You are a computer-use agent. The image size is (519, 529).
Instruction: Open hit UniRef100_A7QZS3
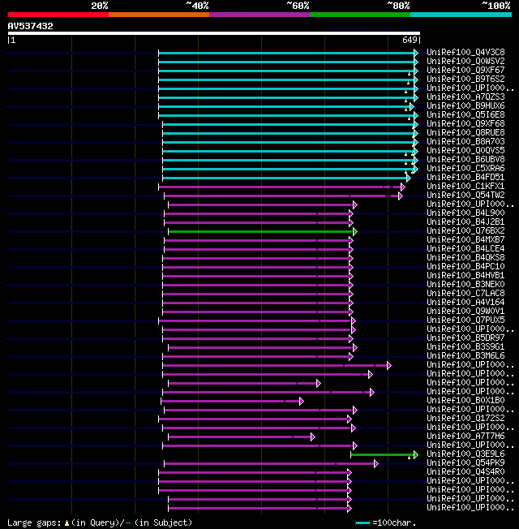click(x=465, y=97)
